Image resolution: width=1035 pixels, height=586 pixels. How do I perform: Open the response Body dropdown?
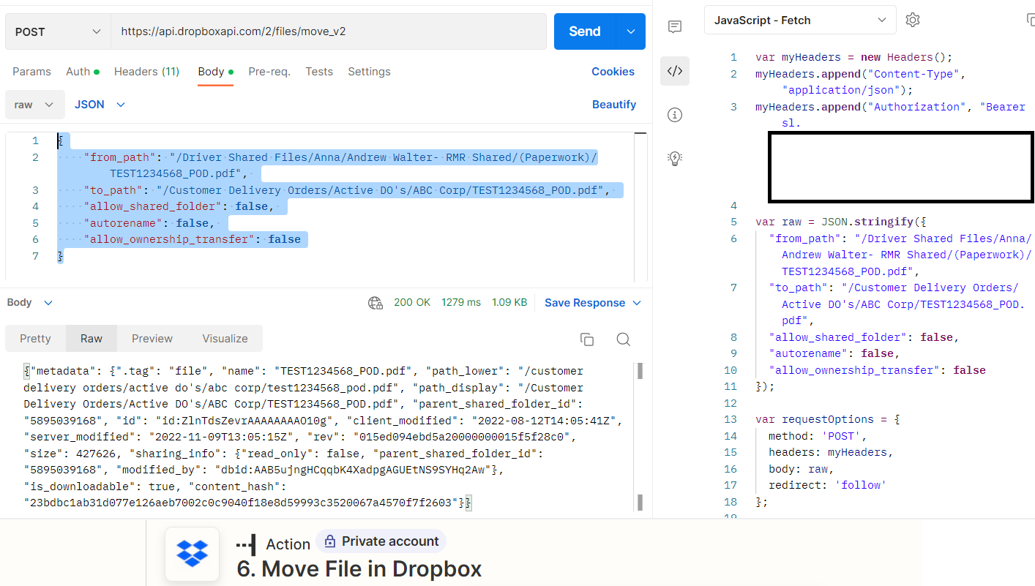point(30,303)
